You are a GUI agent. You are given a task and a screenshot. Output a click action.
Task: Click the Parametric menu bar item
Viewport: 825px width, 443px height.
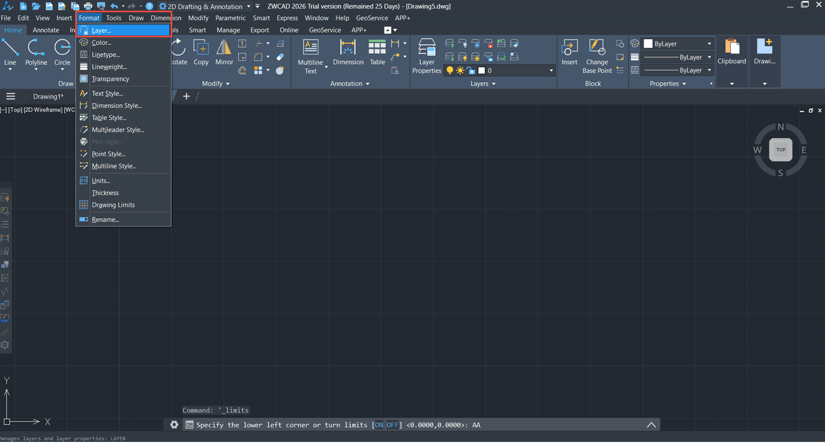click(230, 18)
